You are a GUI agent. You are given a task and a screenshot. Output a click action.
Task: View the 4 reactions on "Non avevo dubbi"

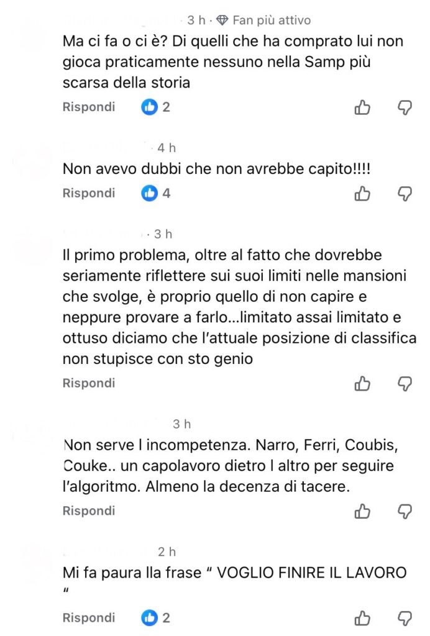[x=157, y=193]
